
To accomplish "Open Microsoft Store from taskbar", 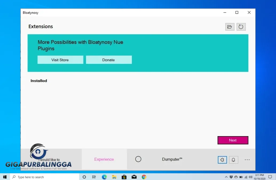I will click(x=124, y=177).
